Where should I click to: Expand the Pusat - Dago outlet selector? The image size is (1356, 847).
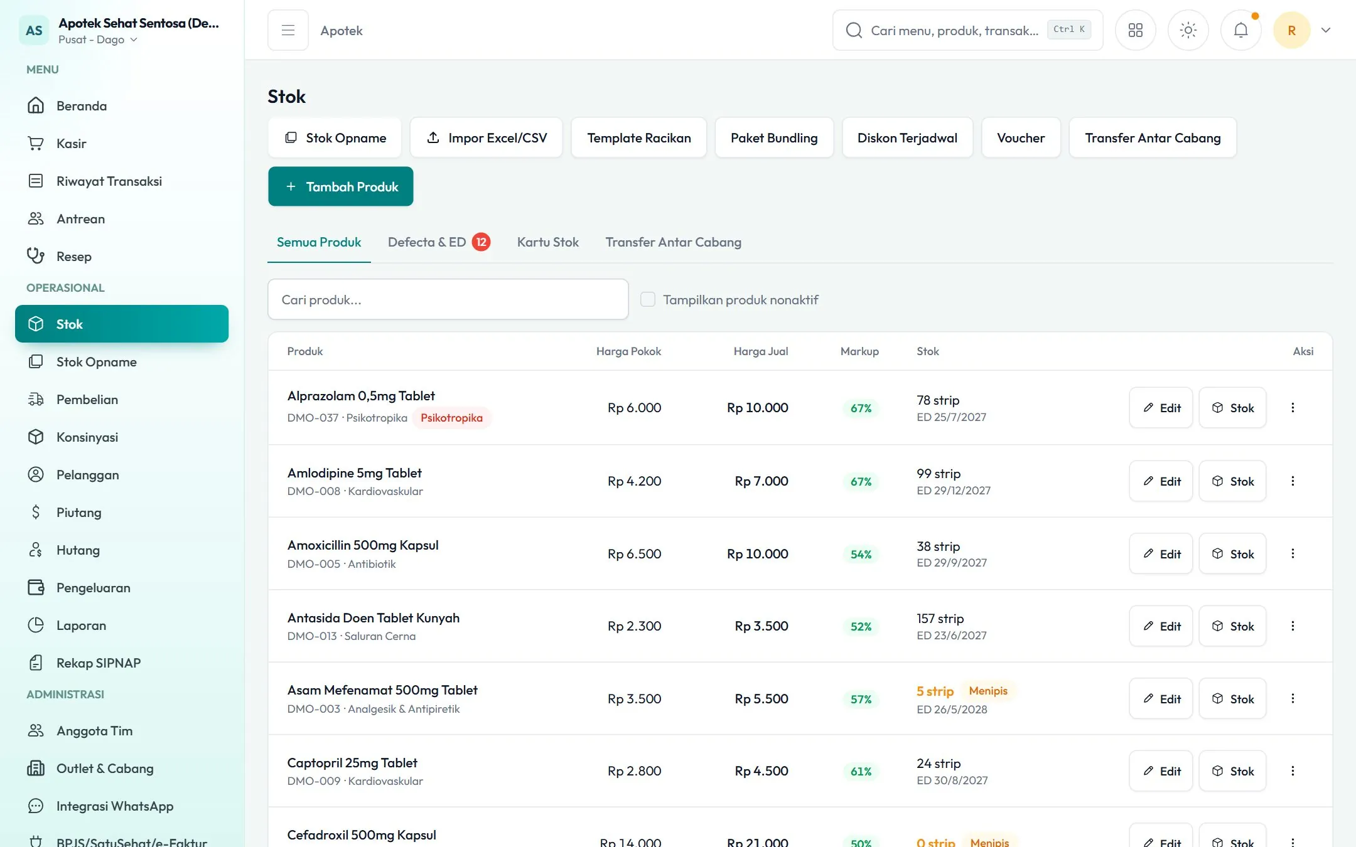click(98, 40)
